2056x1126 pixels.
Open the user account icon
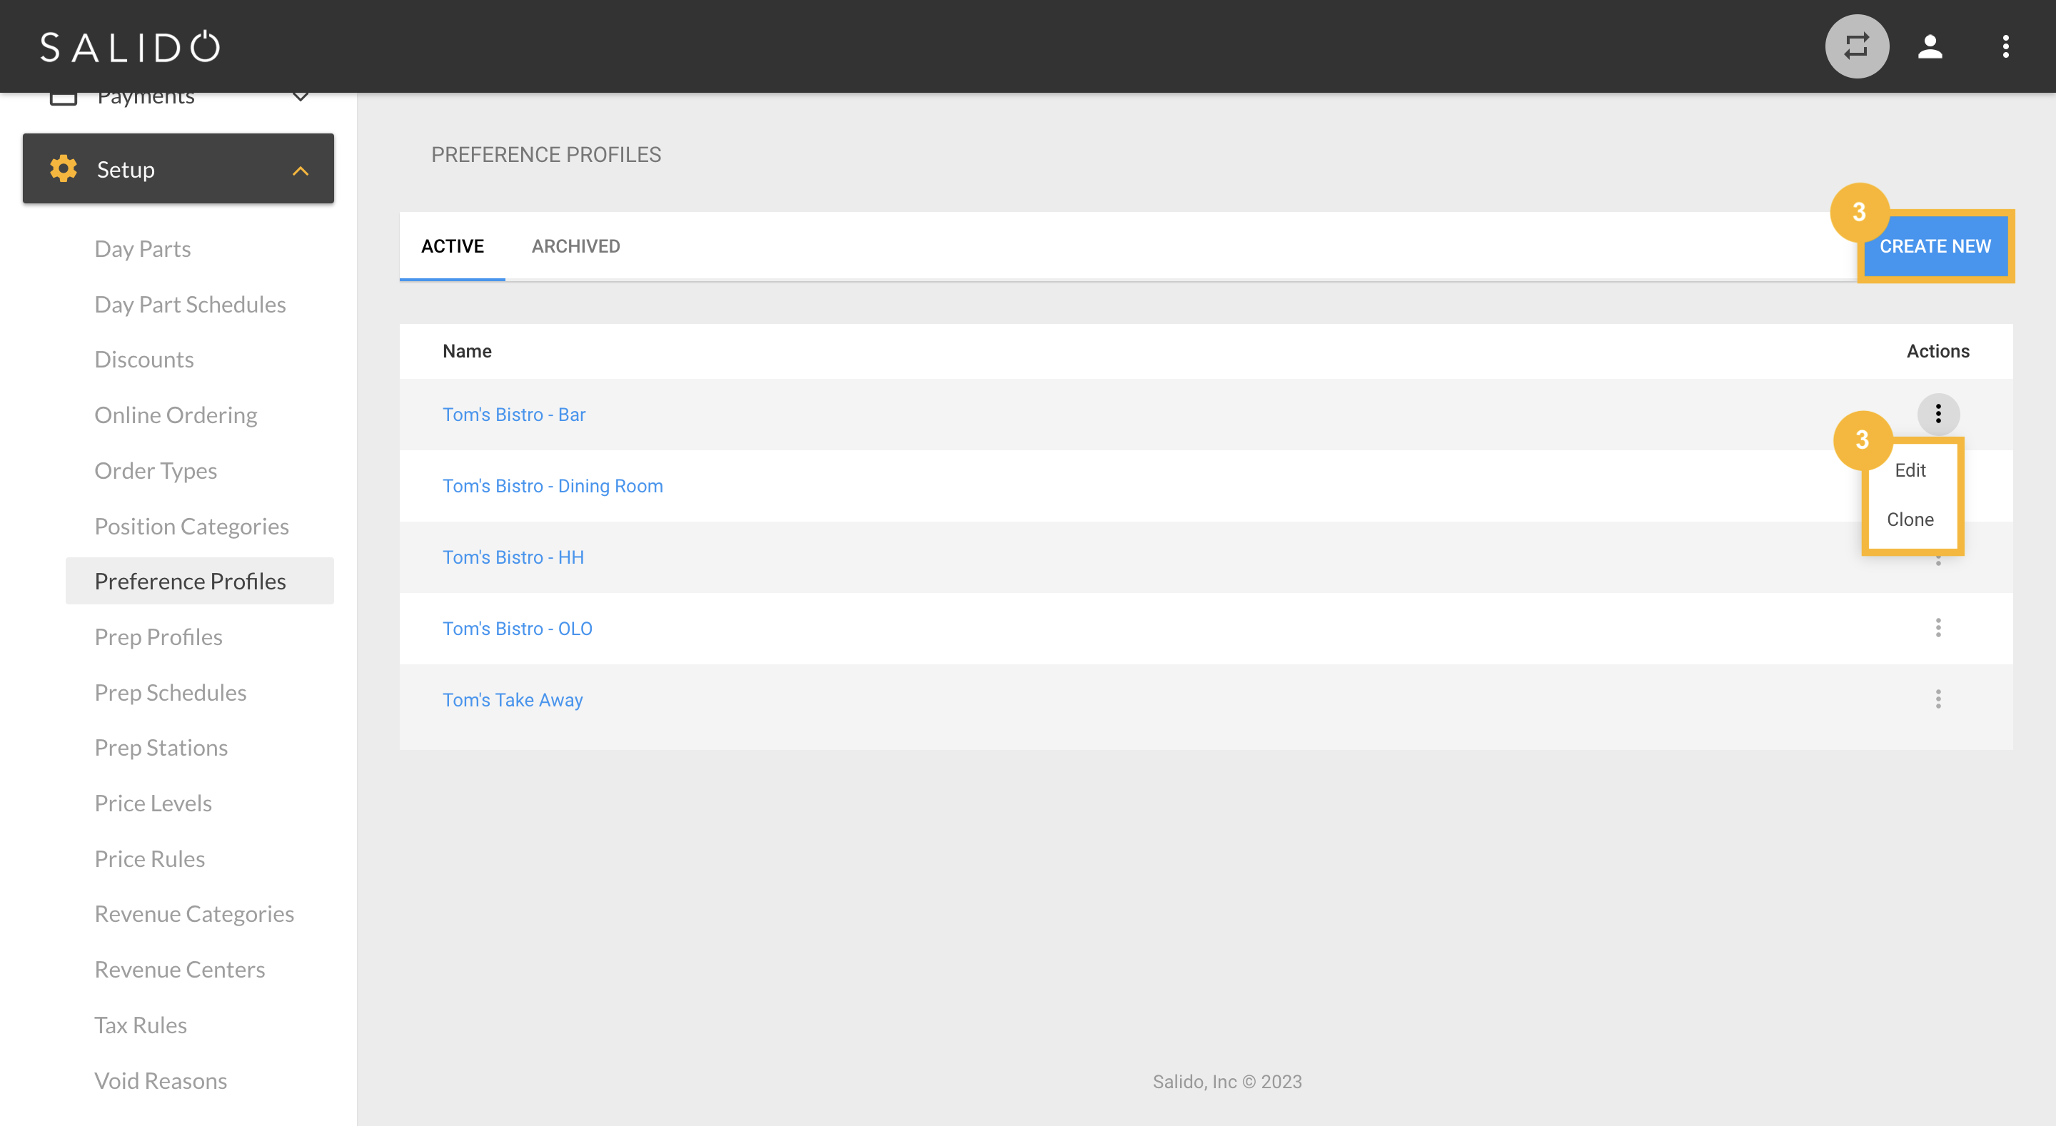pos(1930,46)
